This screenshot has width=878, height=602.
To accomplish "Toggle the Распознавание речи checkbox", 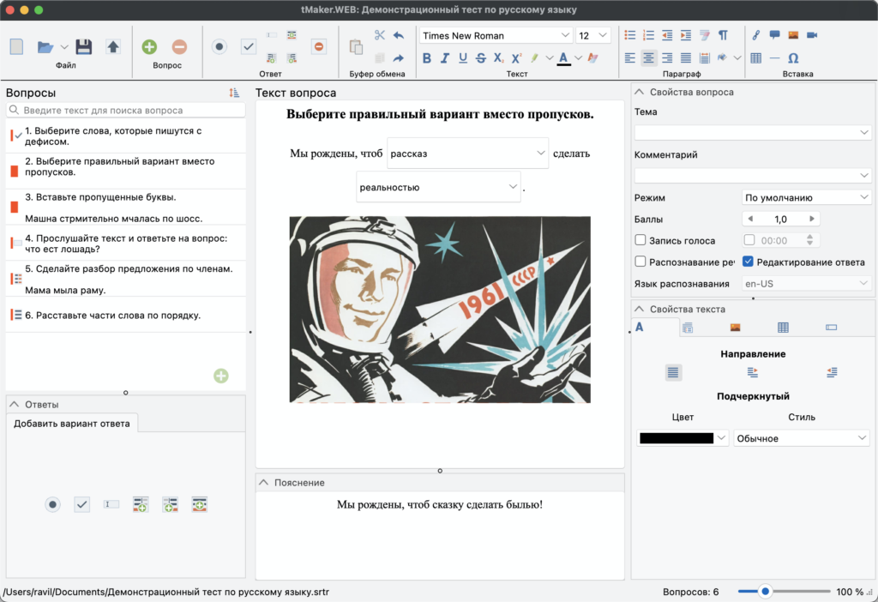I will (x=640, y=262).
